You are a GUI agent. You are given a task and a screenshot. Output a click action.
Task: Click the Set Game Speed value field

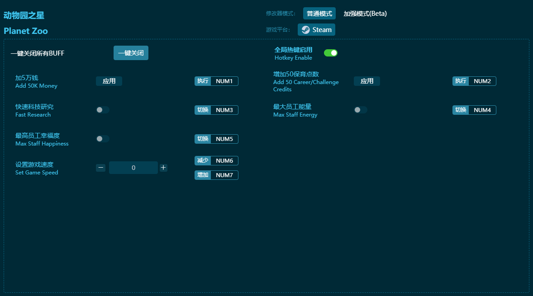coord(133,168)
